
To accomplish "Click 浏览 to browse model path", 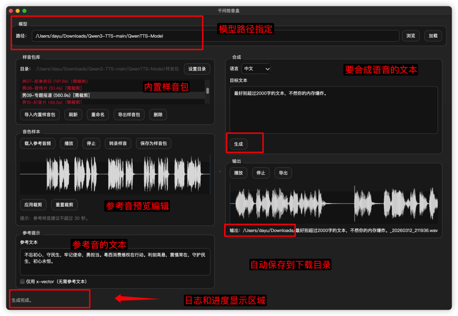I will [411, 36].
